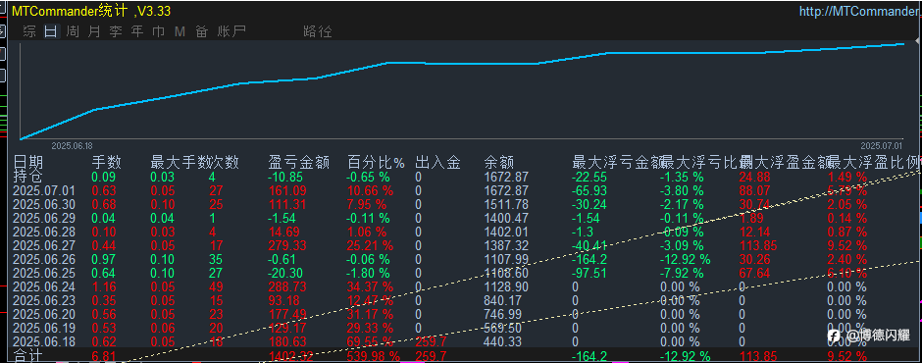
Task: Select the 日 daily statistics tab
Action: point(51,31)
